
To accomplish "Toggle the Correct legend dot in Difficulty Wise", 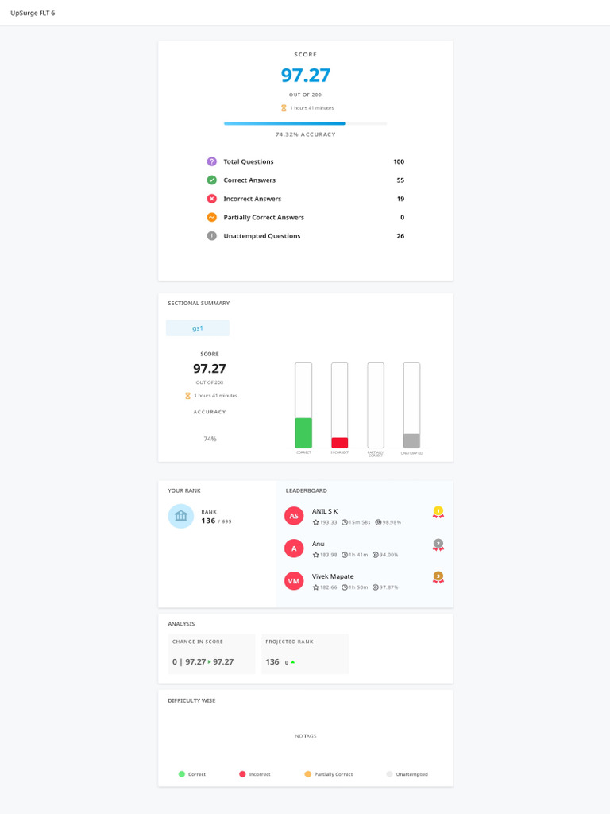I will [182, 774].
